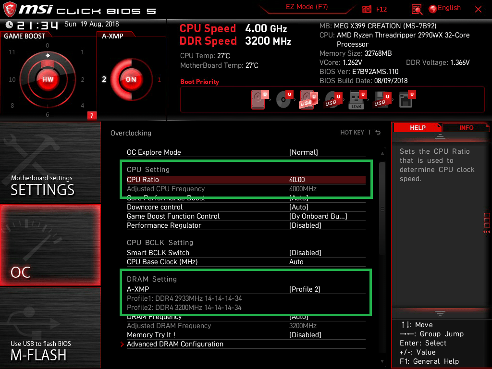Click the Profile1: DDR4 2933MHz 14-14-14-34 line
492x369 pixels.
tap(184, 298)
